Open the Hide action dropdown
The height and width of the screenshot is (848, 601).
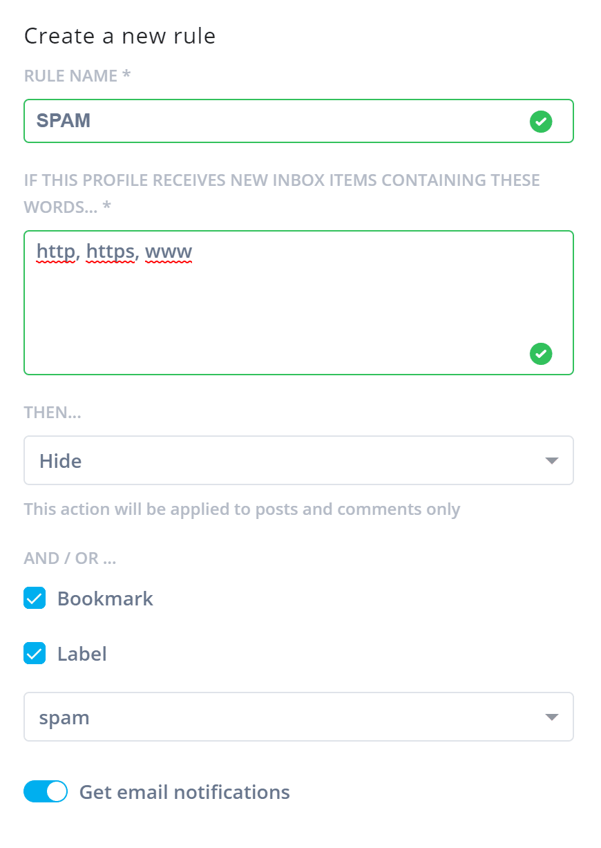[x=298, y=460]
